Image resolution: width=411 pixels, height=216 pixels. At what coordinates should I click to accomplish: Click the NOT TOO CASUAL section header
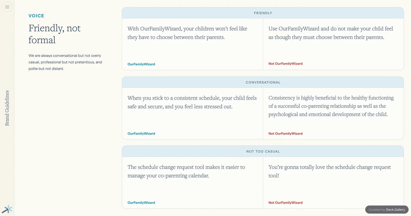263,151
